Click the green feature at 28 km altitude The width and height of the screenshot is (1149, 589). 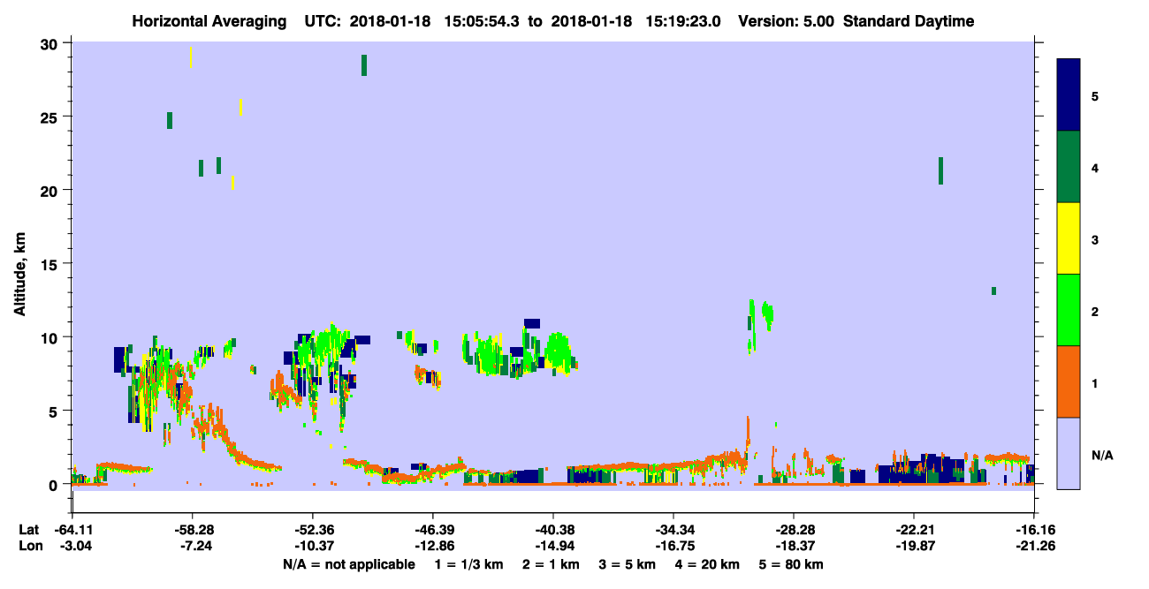tap(363, 65)
